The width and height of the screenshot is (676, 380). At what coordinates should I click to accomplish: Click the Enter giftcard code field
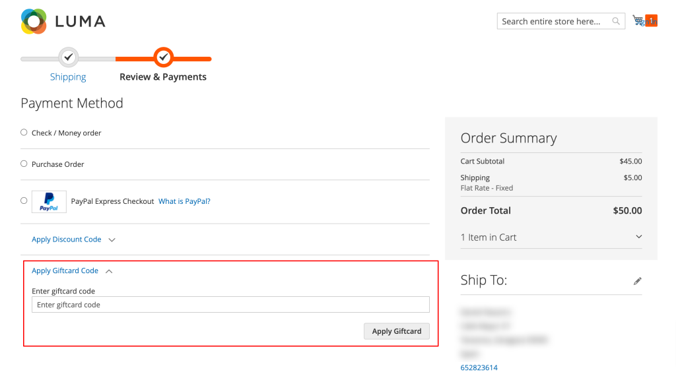230,305
